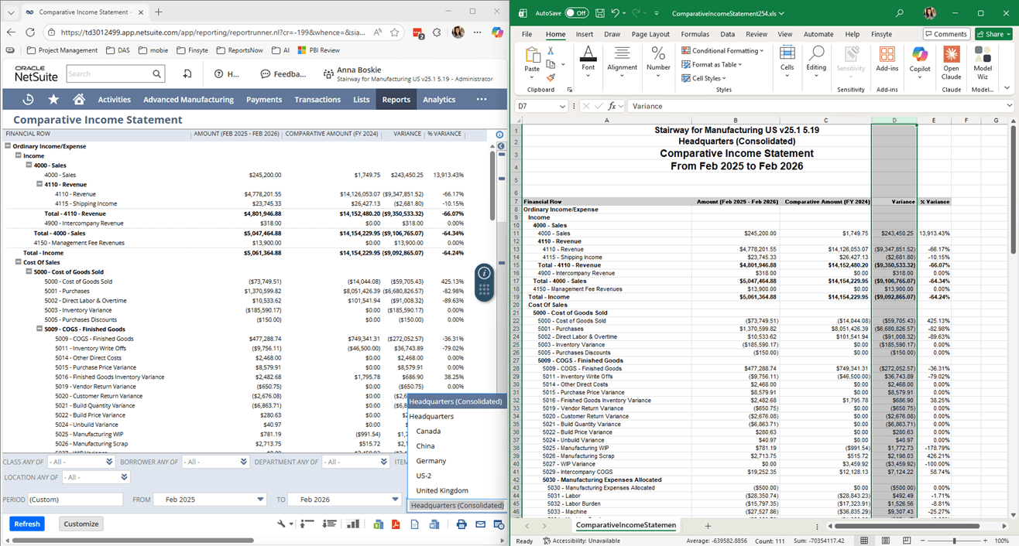Click Excel Comments button
Image resolution: width=1019 pixels, height=546 pixels.
coord(946,34)
